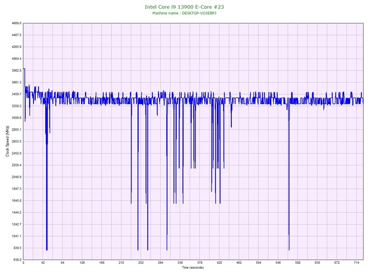Click the y-axis value 4669.0
This screenshot has height=277, width=369.
point(17,23)
